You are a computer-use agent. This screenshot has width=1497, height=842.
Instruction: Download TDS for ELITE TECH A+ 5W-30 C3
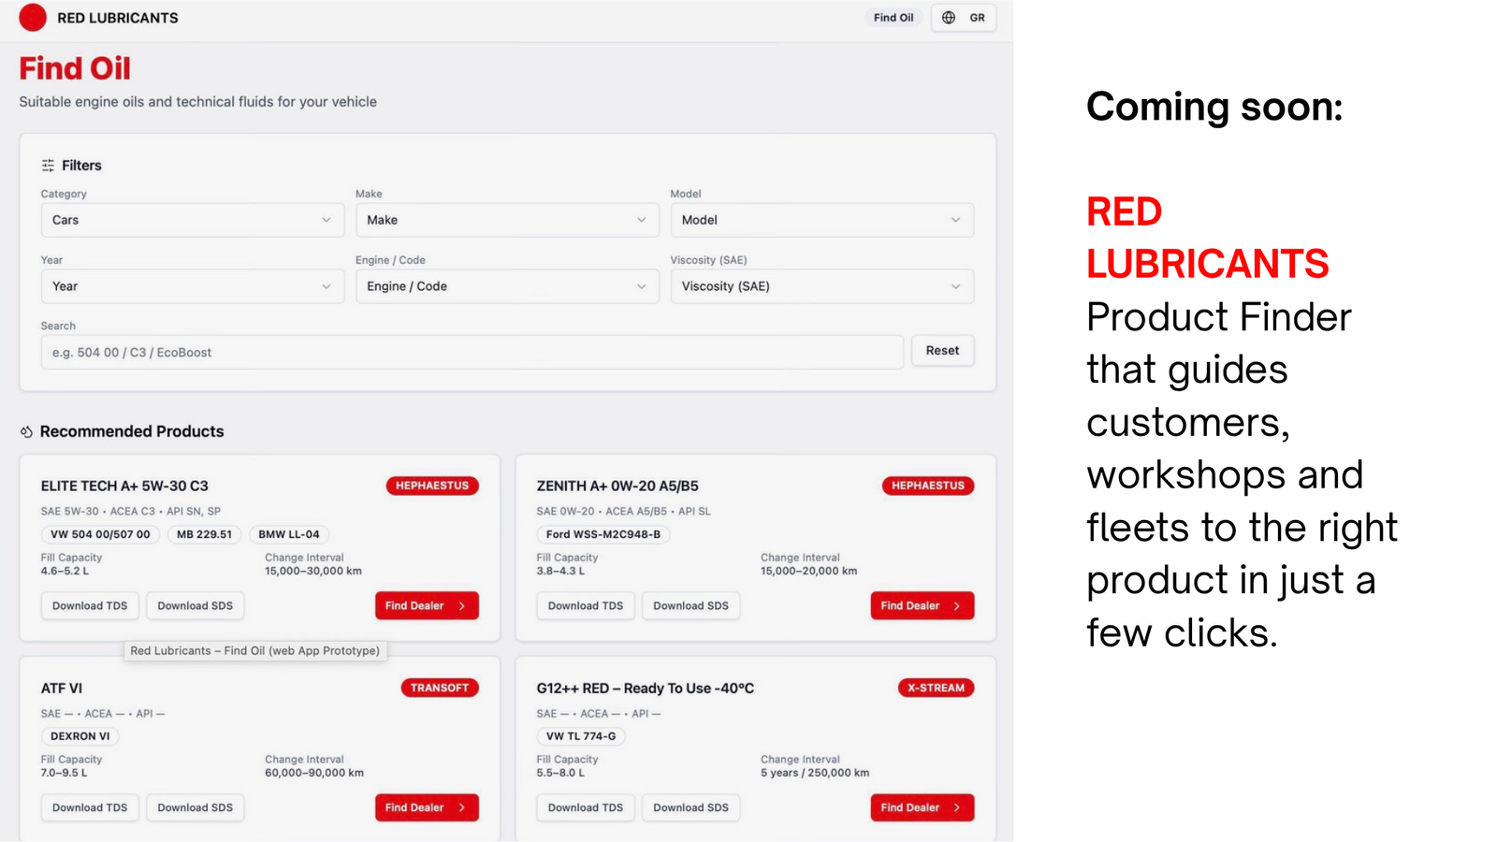pyautogui.click(x=89, y=605)
